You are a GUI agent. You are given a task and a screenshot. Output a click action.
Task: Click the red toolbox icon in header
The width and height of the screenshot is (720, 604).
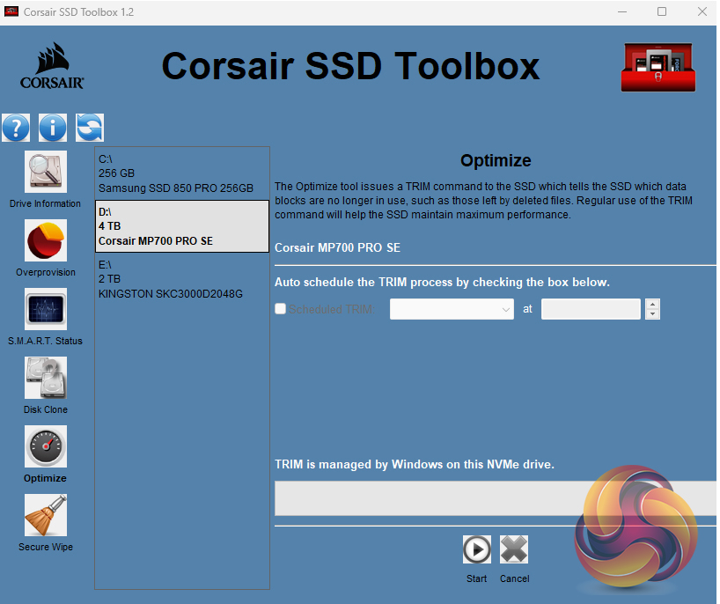(658, 69)
